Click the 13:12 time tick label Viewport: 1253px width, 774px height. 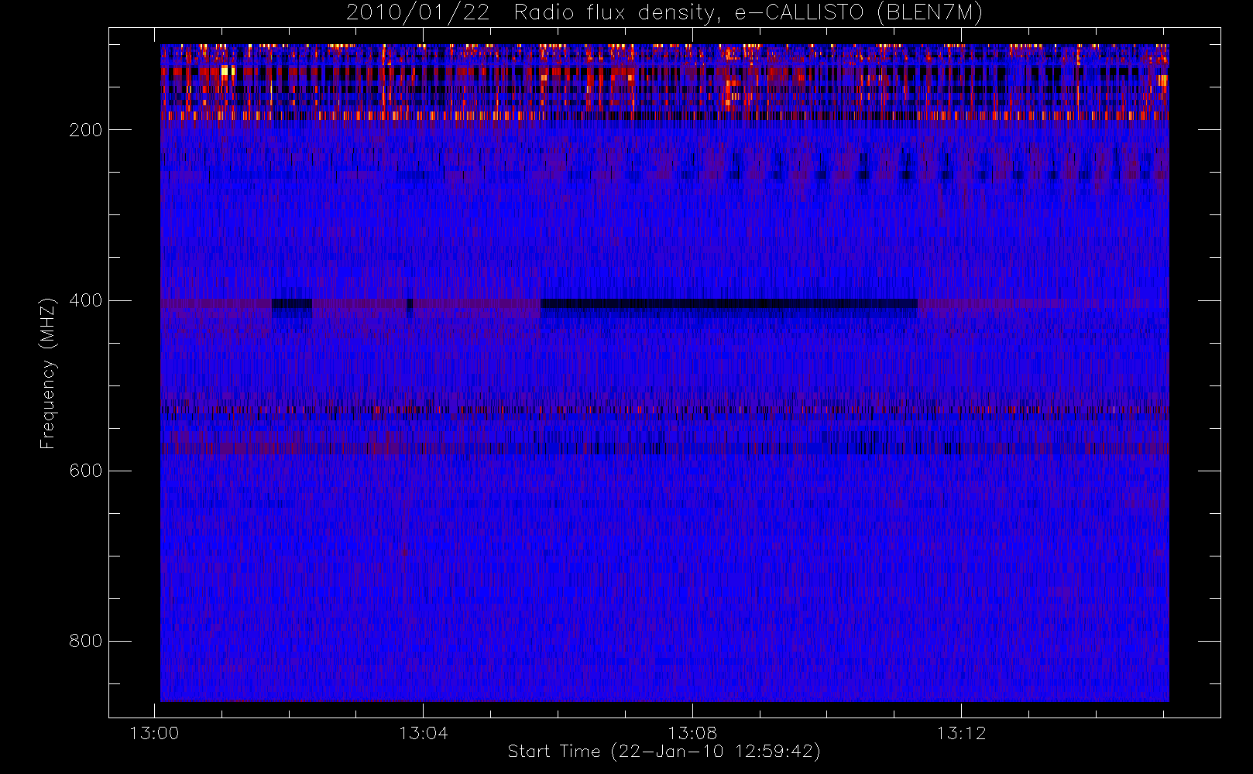(x=961, y=733)
